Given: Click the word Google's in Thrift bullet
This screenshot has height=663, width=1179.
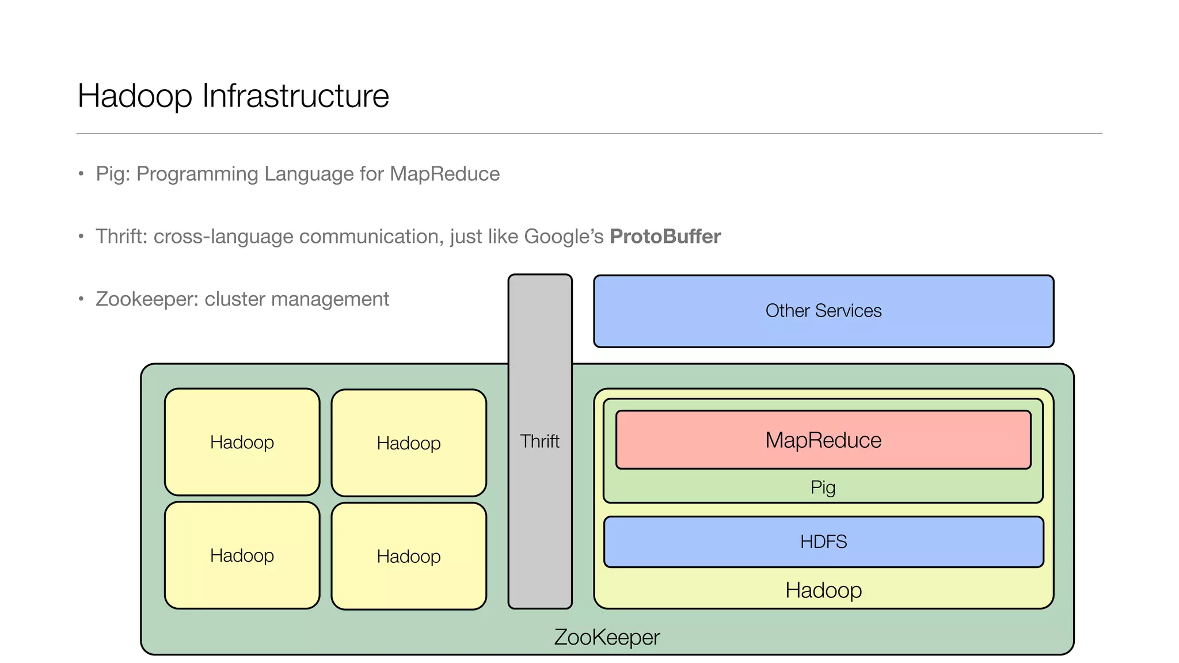Looking at the screenshot, I should (564, 237).
